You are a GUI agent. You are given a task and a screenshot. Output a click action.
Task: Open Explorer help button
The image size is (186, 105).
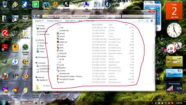pos(152,21)
